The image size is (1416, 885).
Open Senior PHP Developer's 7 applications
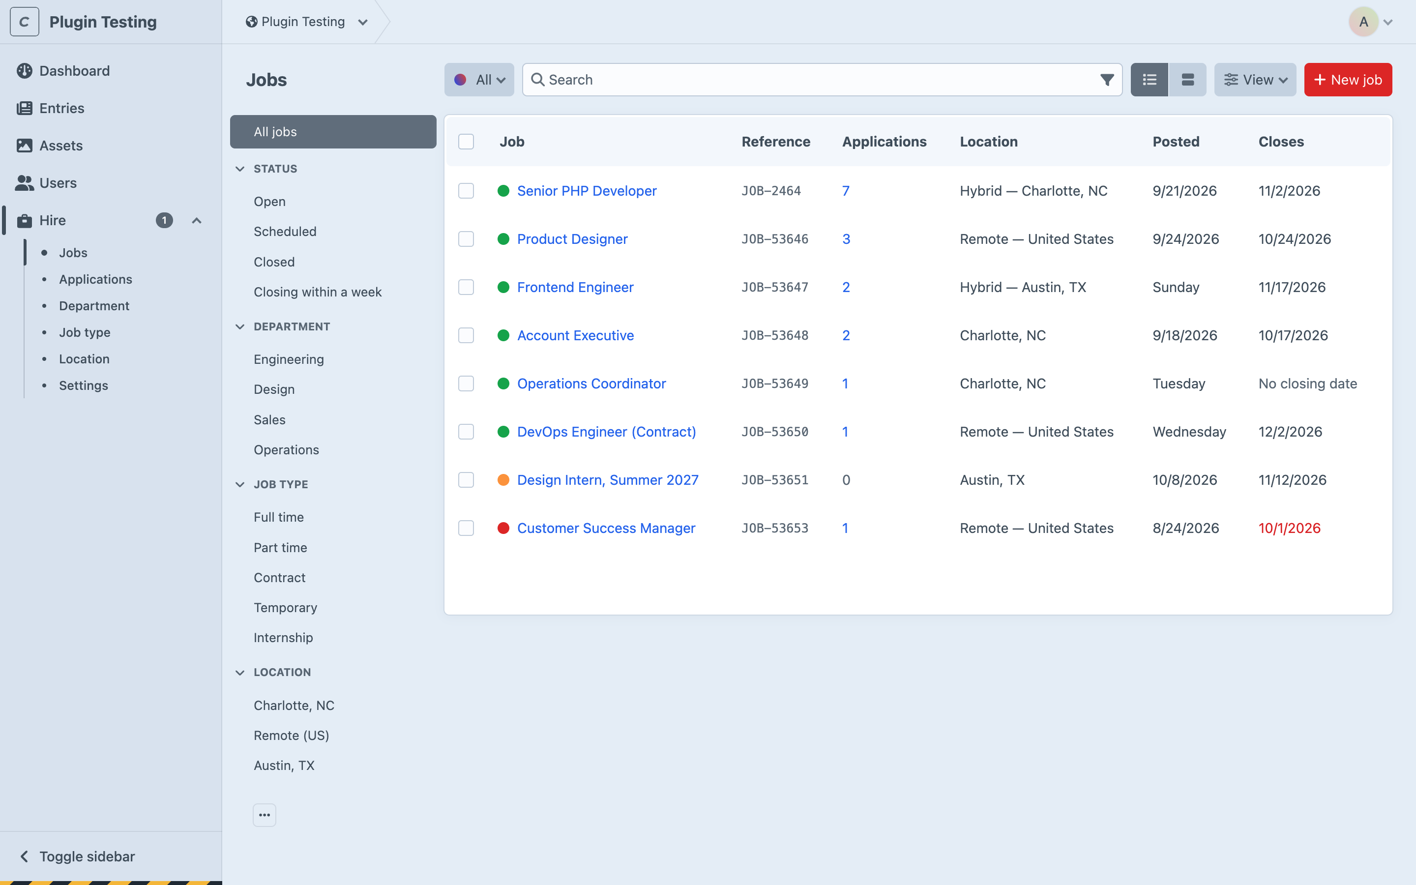[x=846, y=191]
